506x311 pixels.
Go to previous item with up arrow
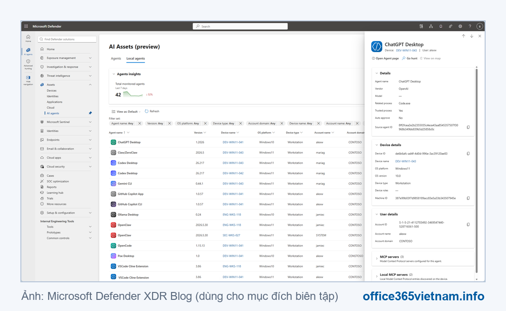click(463, 36)
